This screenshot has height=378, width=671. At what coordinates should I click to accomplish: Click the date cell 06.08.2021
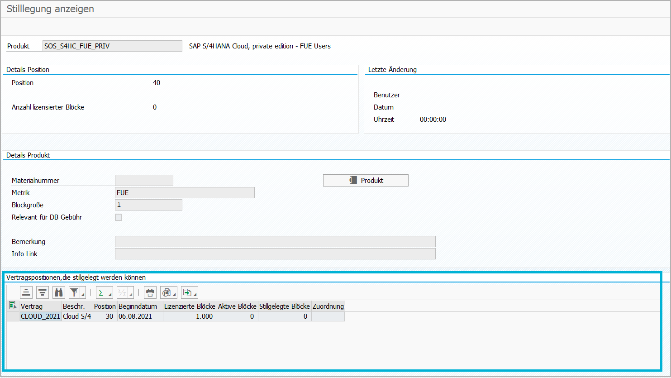(x=140, y=316)
